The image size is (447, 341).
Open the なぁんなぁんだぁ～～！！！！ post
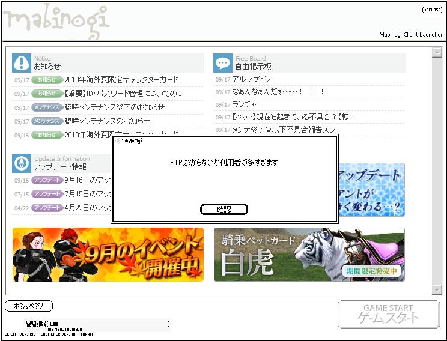278,92
